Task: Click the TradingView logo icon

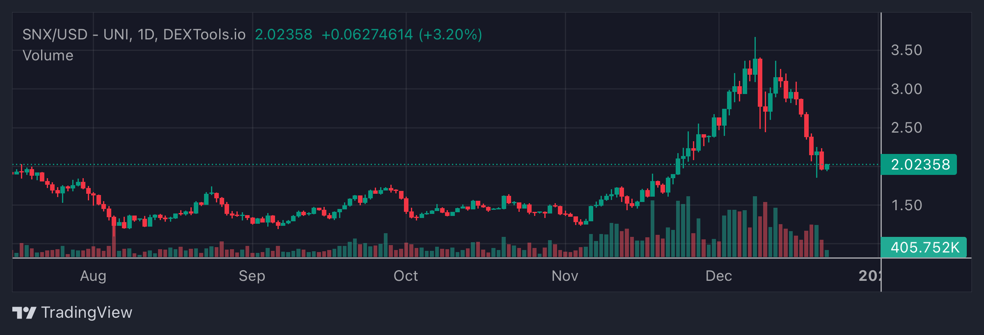Action: point(24,313)
